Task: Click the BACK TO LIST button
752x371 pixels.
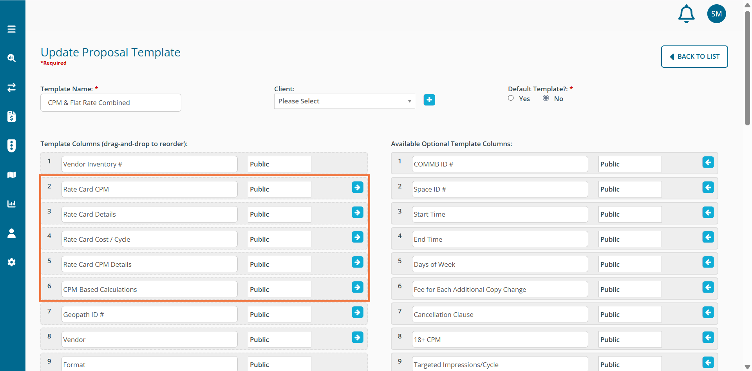Action: click(x=694, y=56)
